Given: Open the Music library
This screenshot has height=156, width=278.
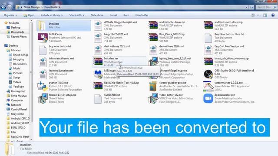Looking at the screenshot, I should [x=17, y=68].
